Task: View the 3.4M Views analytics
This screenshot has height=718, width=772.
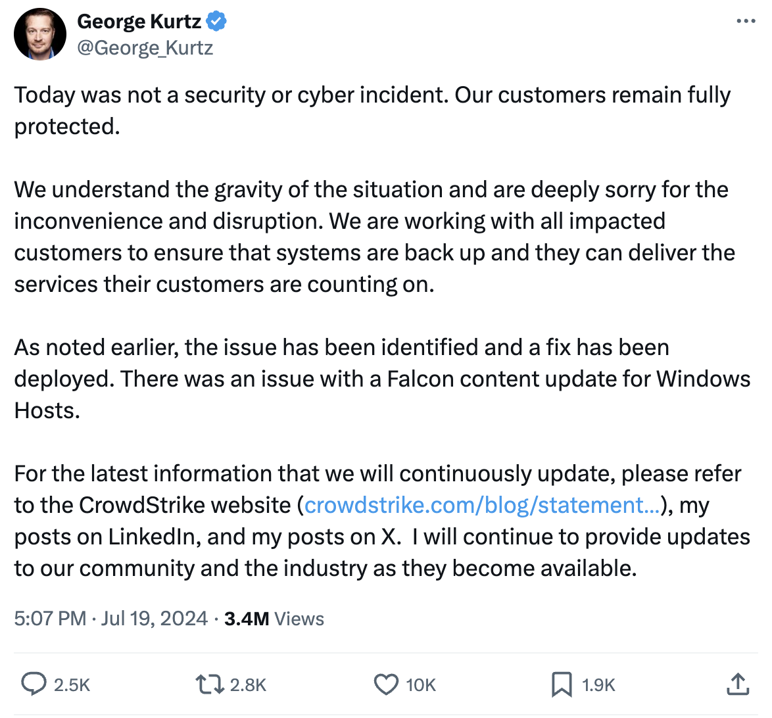Action: coord(274,619)
